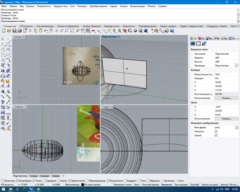This screenshot has width=240, height=192.
Task: Click the Undo arrow on the toolbar
Action: tap(46, 31)
